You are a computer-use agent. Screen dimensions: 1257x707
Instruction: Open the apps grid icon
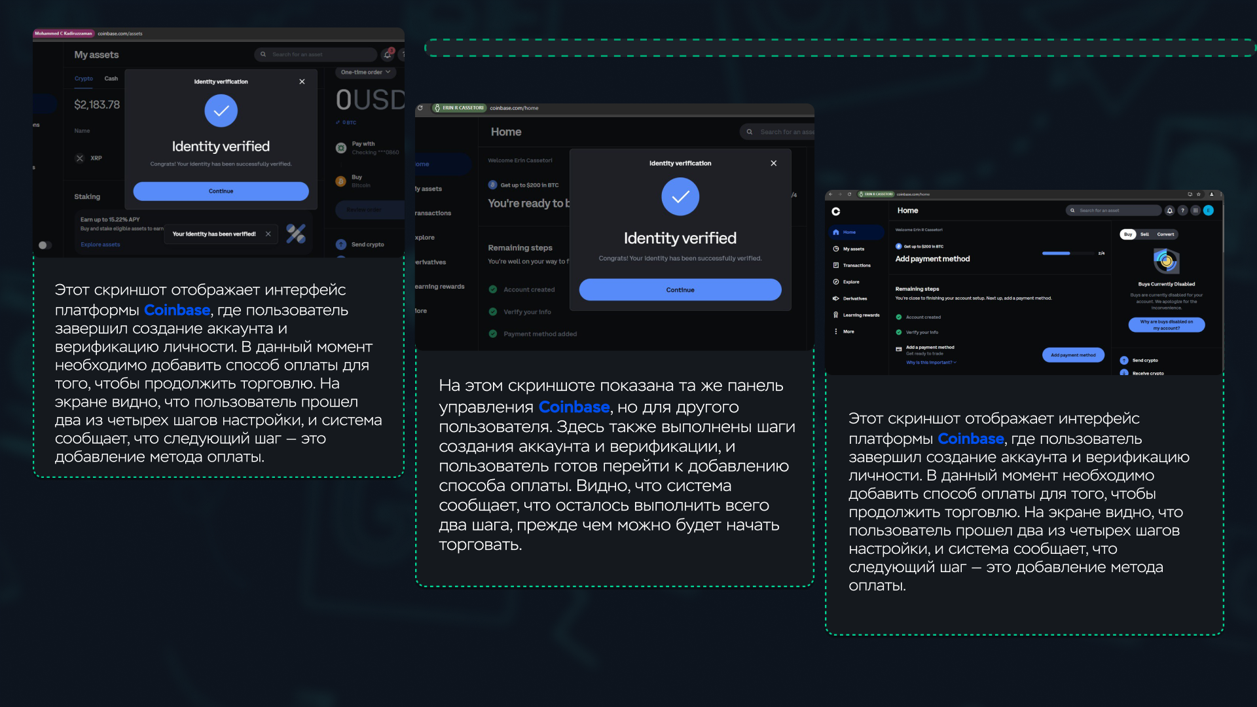(x=1195, y=211)
